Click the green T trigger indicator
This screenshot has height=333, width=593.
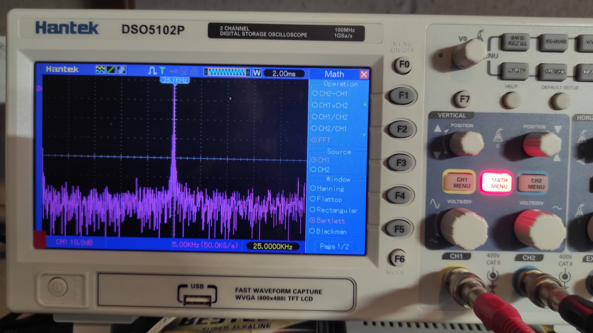[x=162, y=70]
